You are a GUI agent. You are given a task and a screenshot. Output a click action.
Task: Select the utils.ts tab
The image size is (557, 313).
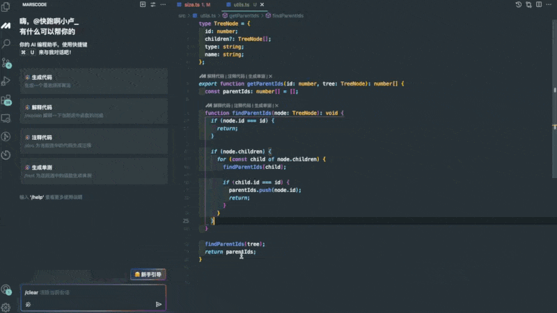[242, 5]
